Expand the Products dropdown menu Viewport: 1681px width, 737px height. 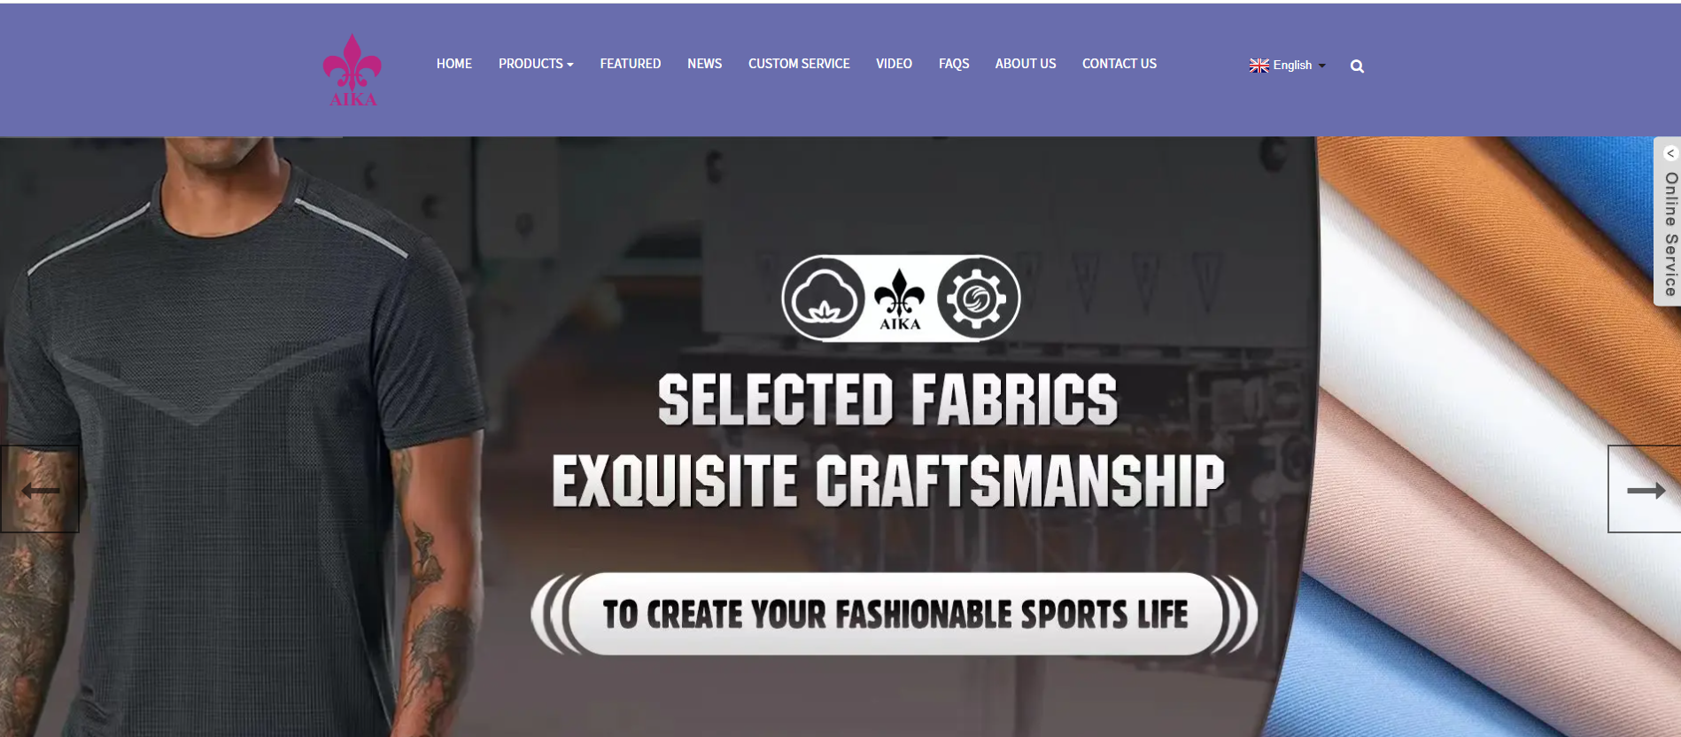tap(536, 64)
